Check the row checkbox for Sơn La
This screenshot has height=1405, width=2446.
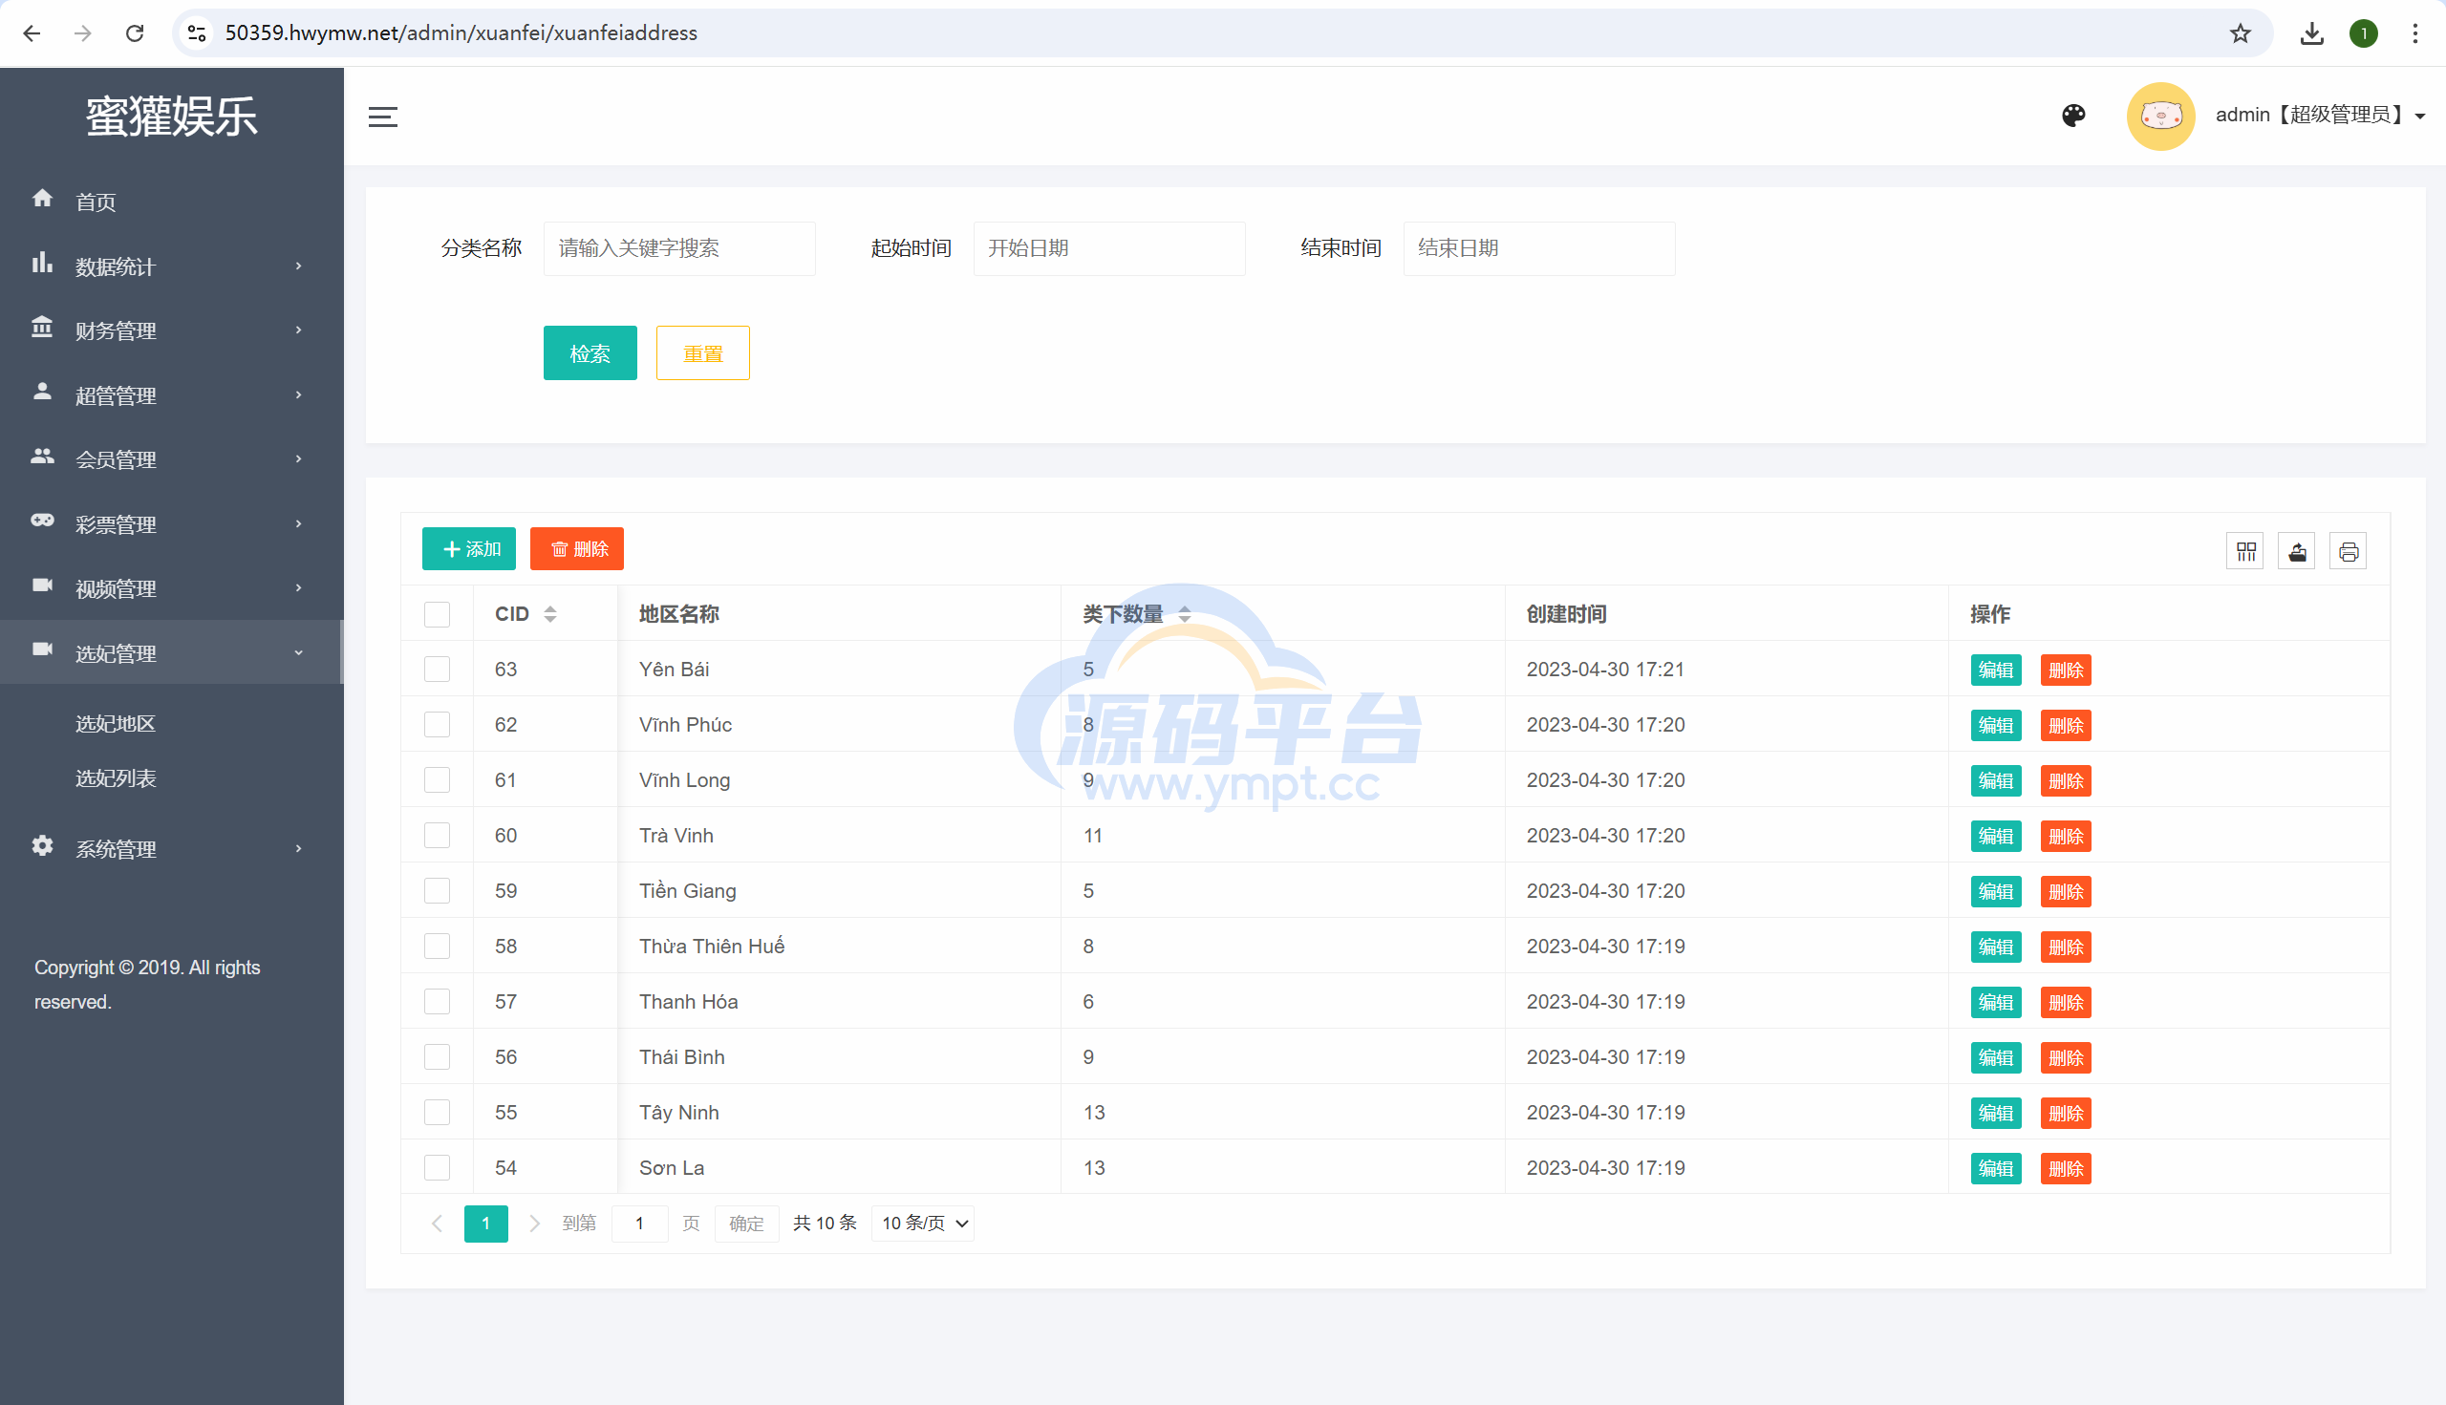438,1167
